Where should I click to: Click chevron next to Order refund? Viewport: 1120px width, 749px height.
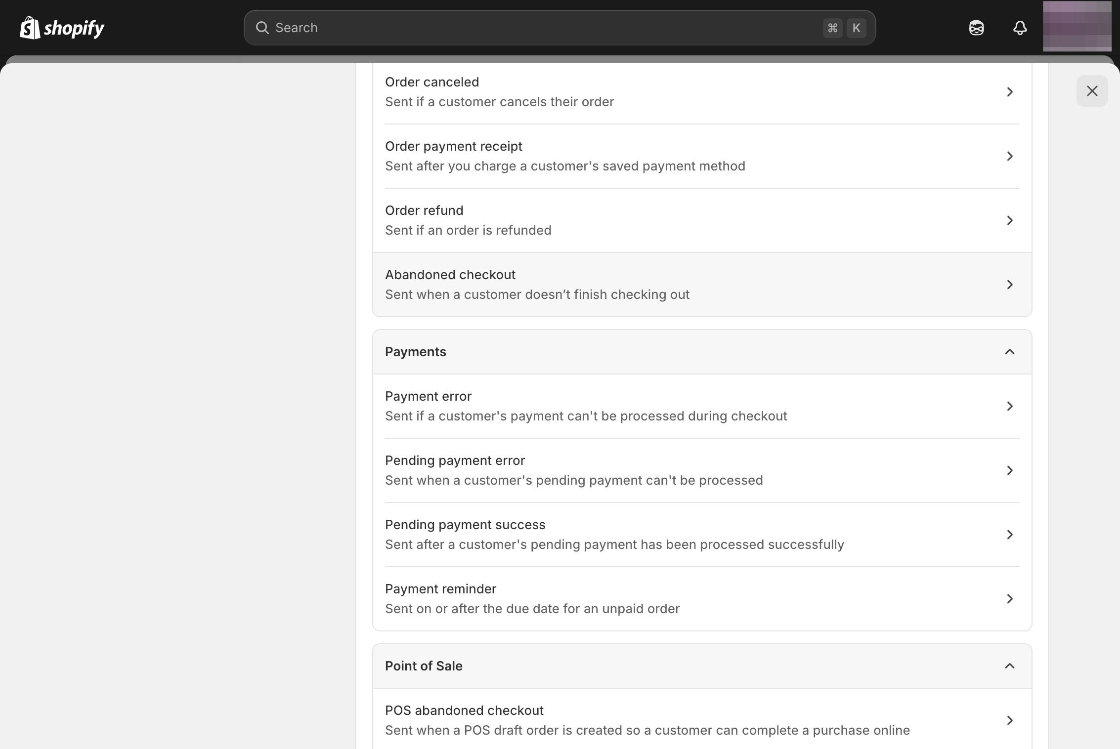tap(1009, 220)
